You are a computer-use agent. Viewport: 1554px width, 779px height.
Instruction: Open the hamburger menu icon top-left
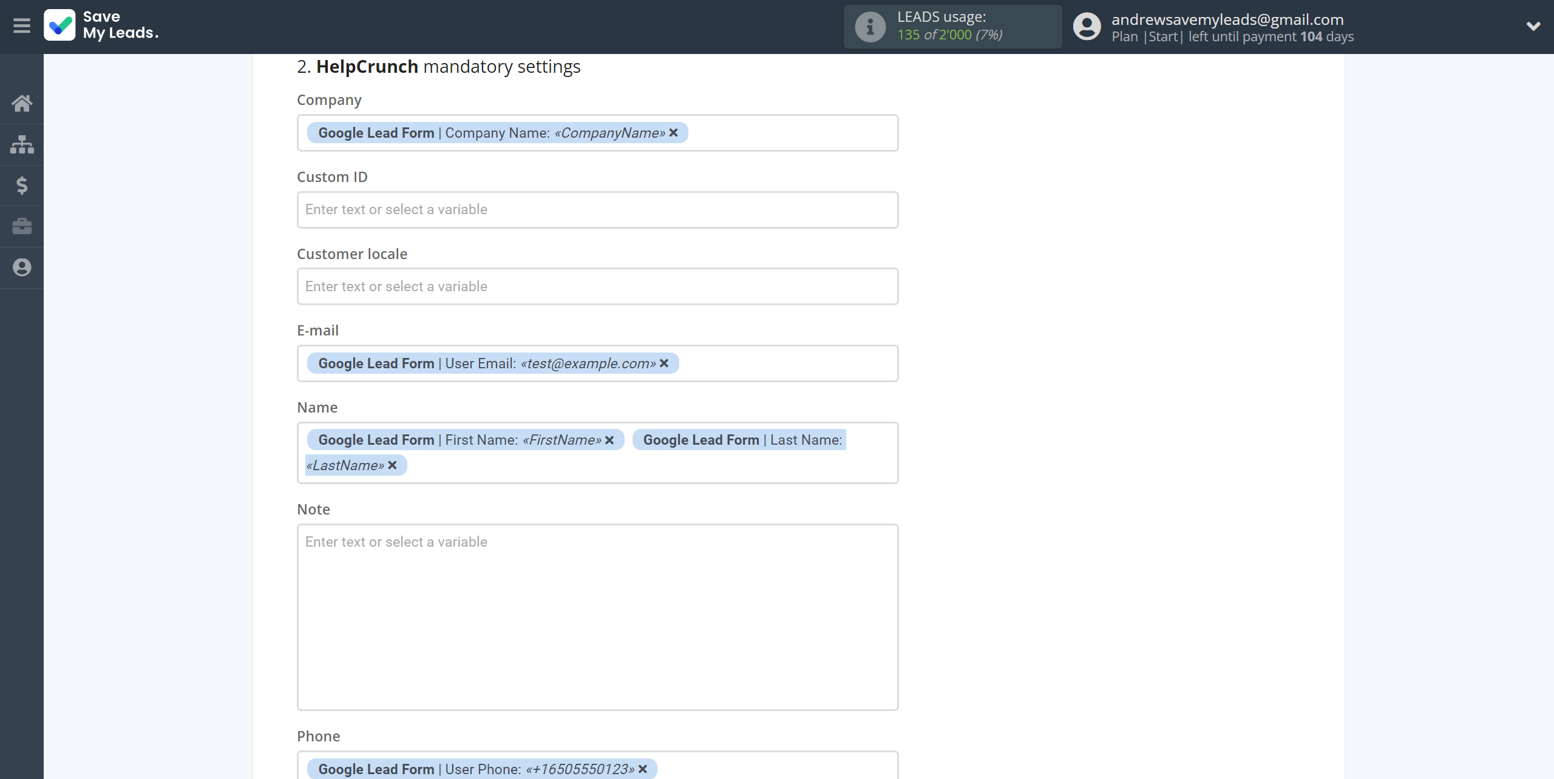22,26
